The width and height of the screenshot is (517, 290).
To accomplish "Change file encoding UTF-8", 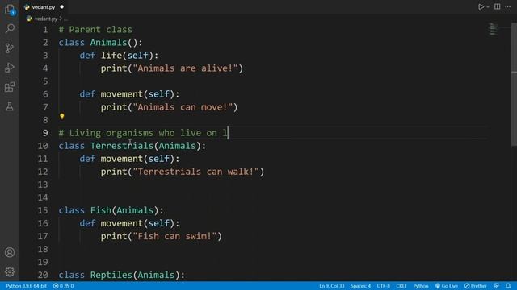I will (383, 286).
